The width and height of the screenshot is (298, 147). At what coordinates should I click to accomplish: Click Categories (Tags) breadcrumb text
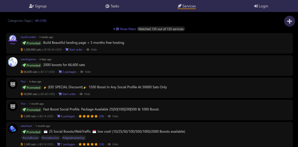(x=19, y=21)
